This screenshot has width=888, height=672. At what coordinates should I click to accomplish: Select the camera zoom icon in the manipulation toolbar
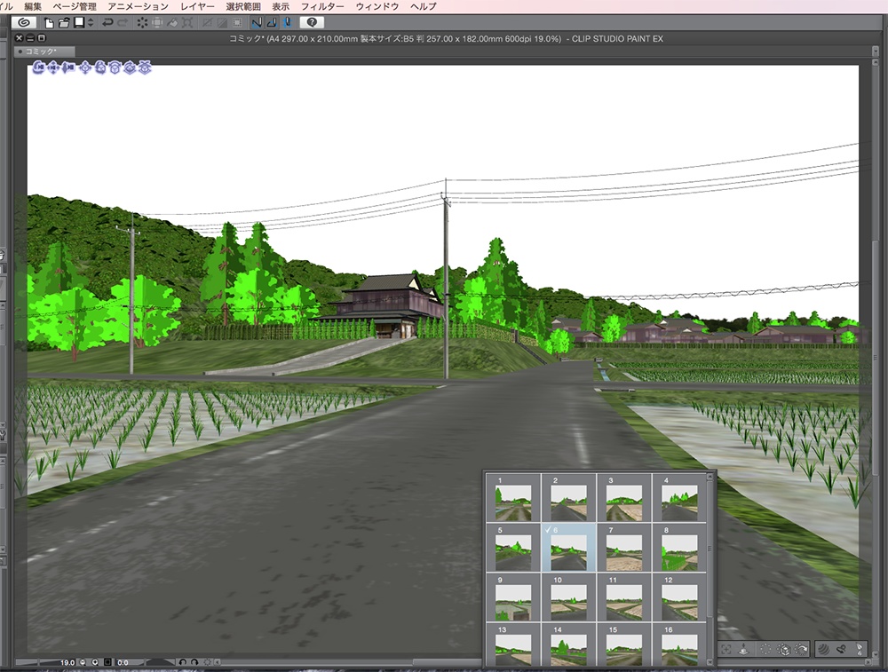point(69,67)
